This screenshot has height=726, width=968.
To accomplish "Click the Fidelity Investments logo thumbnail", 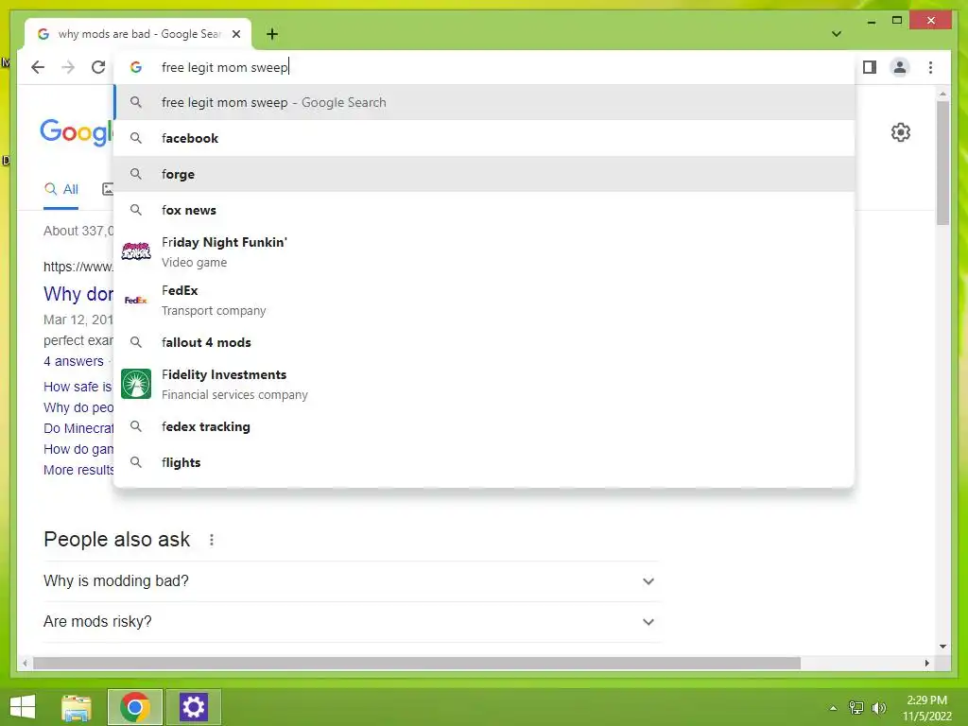I will 136,384.
